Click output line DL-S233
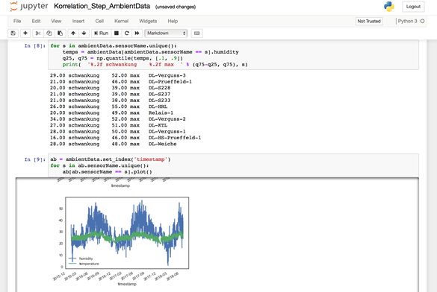The image size is (437, 292). coord(110,101)
